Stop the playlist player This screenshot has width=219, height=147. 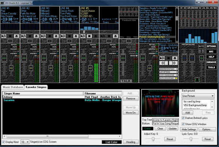(x=169, y=58)
